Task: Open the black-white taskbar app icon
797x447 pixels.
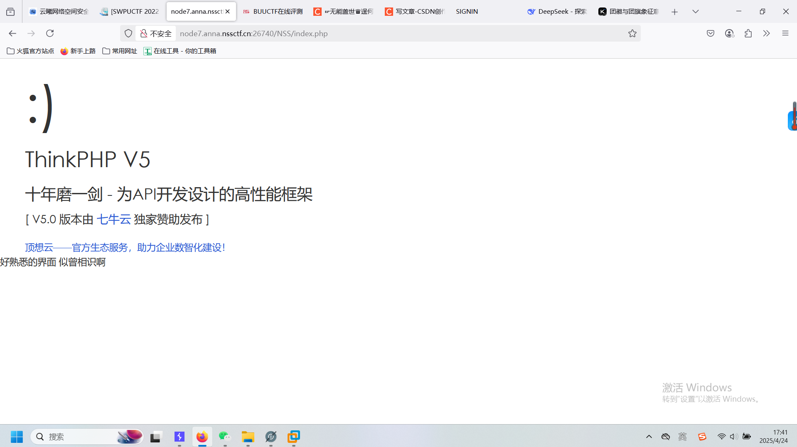Action: [155, 437]
